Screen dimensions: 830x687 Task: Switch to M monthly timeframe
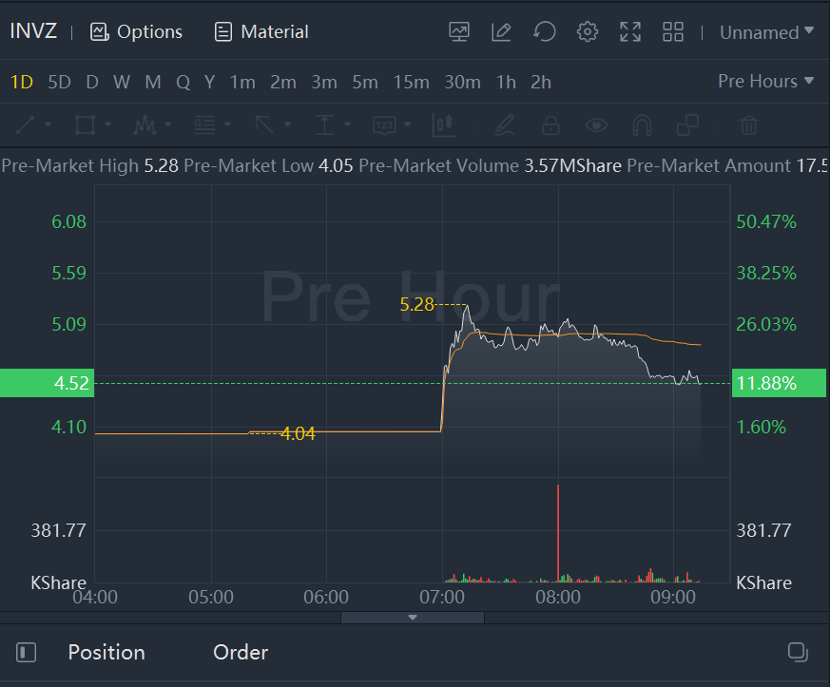tap(153, 82)
